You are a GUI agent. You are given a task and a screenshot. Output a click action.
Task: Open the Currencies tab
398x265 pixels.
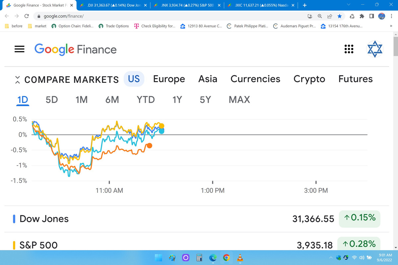pos(255,79)
